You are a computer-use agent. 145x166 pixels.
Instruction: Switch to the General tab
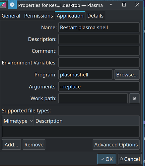tap(11, 16)
